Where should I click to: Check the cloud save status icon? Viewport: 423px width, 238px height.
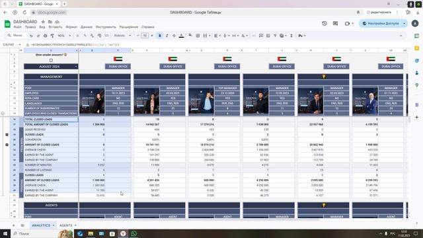coord(58,22)
